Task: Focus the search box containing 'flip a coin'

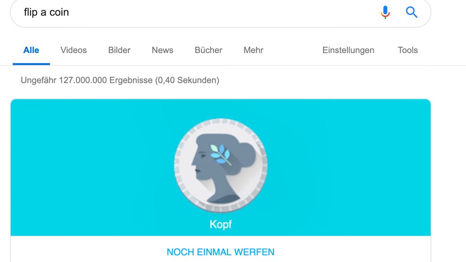Action: [x=221, y=12]
